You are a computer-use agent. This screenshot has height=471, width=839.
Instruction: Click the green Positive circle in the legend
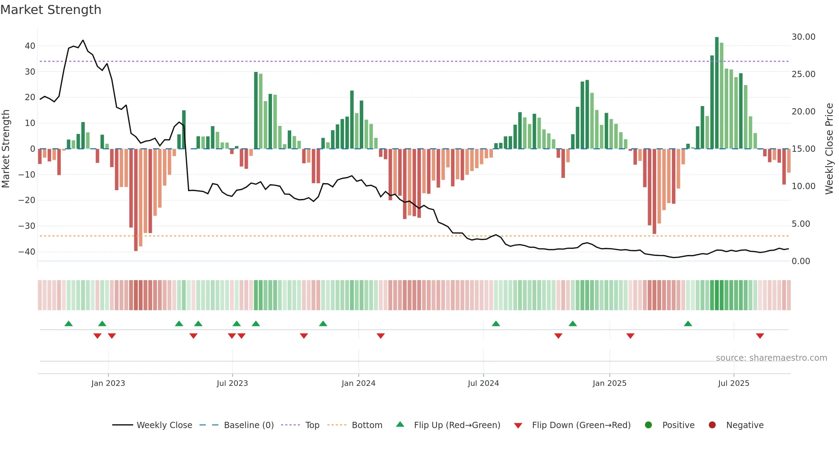pos(648,425)
